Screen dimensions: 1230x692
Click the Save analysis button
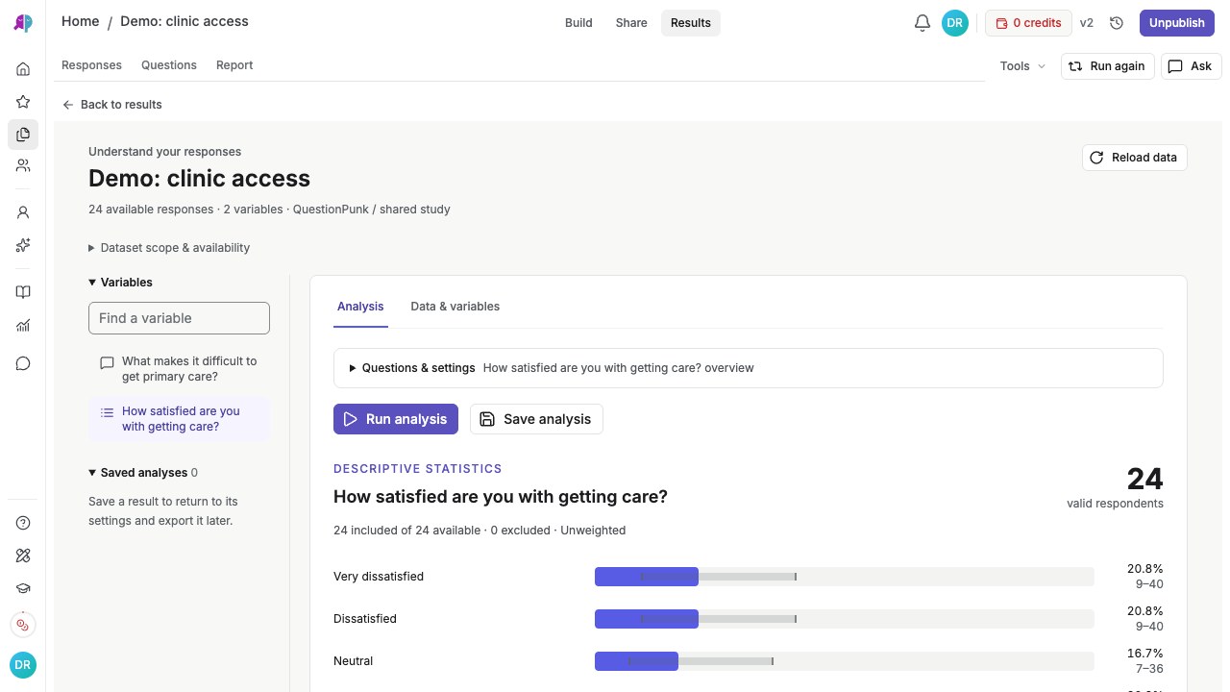click(536, 419)
